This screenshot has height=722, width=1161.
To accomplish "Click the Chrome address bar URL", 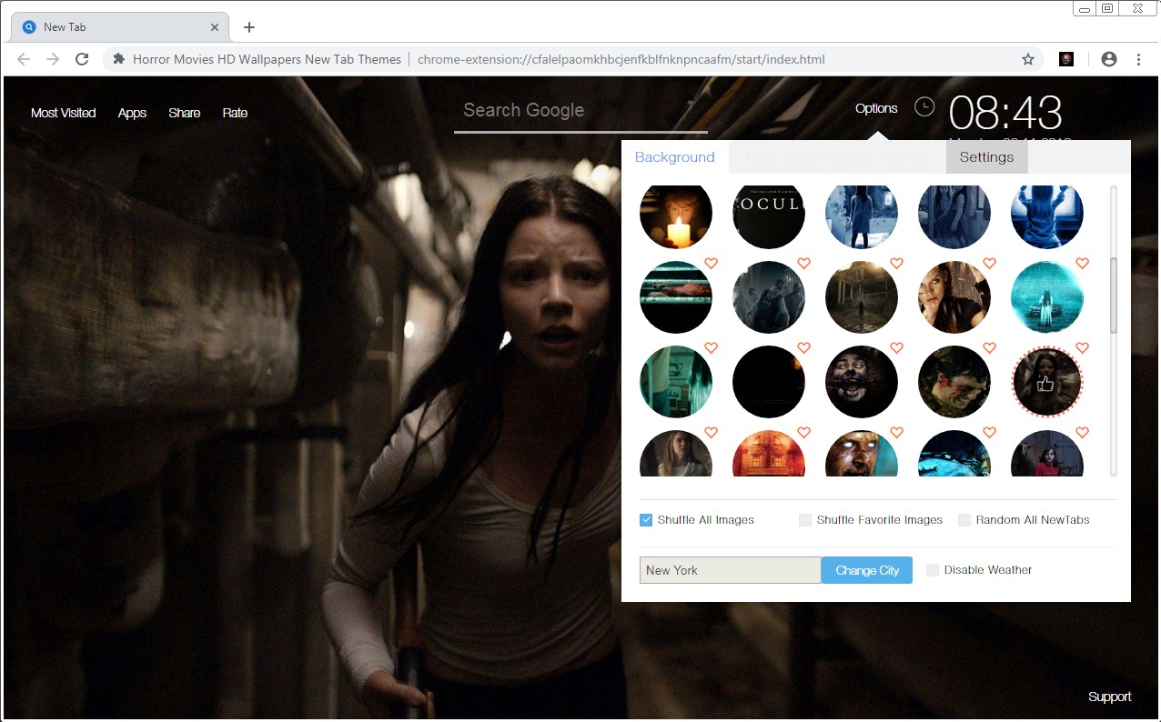I will click(x=621, y=59).
